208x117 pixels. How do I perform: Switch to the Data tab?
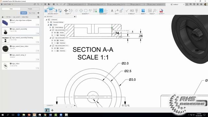click(x=11, y=9)
